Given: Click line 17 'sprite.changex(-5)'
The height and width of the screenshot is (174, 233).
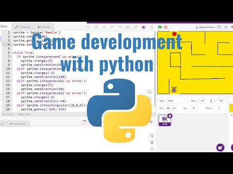Looking at the screenshot, I should (37, 97).
